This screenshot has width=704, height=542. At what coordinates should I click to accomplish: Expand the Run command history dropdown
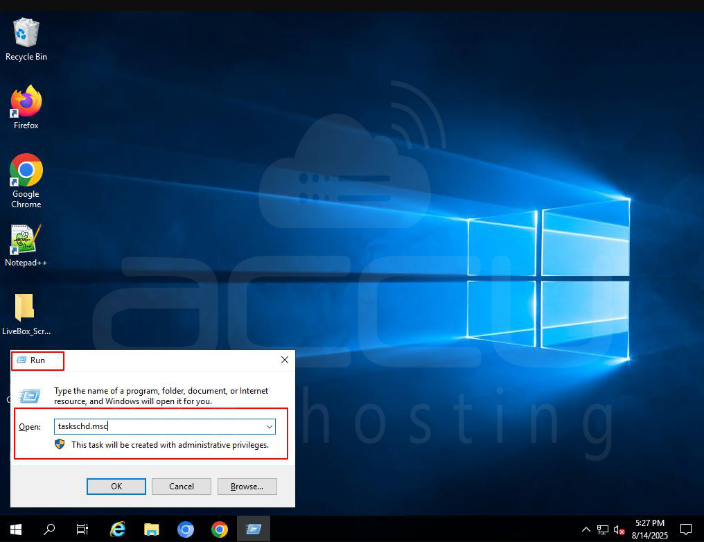pyautogui.click(x=270, y=426)
